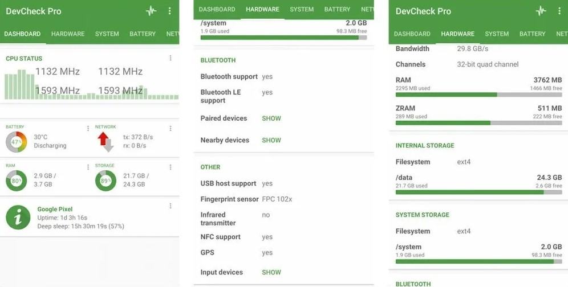Select the storage 89% donut gauge
568x287 pixels.
(x=106, y=181)
